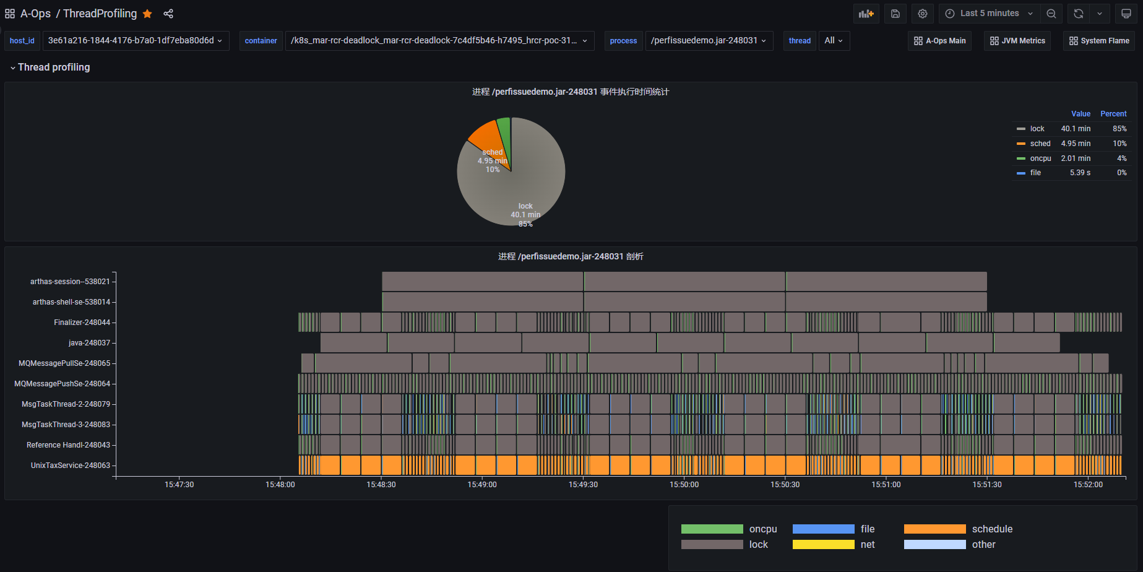Go to the A-Ops Main dashboard link

pos(939,41)
